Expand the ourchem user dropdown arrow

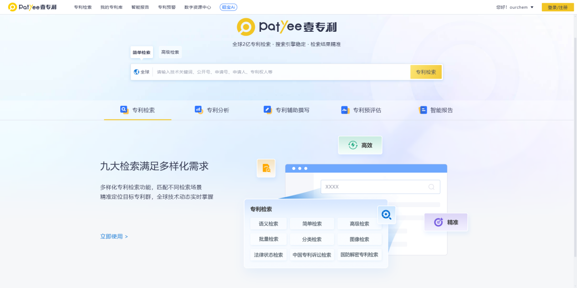(x=532, y=7)
